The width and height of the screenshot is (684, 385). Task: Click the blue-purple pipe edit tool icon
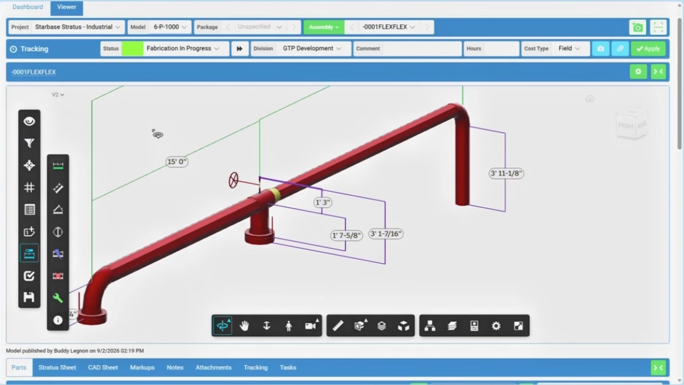(58, 254)
